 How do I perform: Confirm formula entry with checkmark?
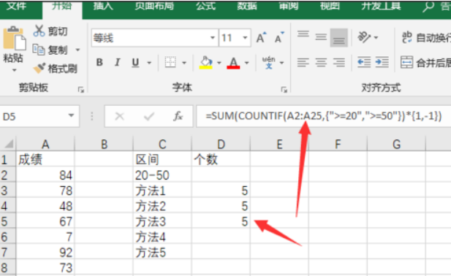click(x=149, y=116)
